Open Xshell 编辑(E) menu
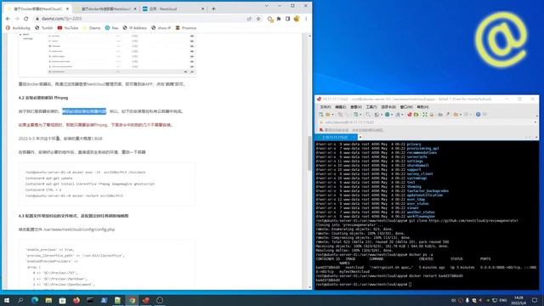544x306 pixels. pos(341,107)
